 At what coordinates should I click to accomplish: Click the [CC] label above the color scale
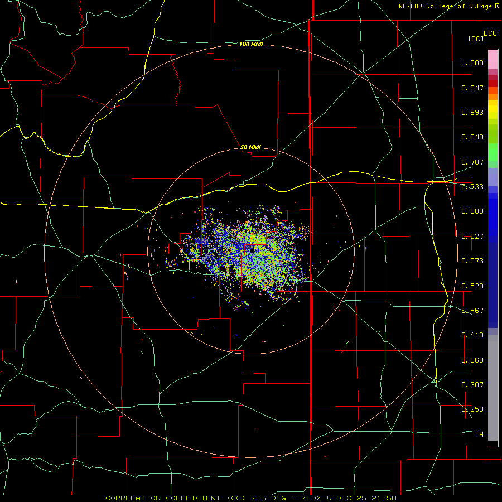pos(476,38)
